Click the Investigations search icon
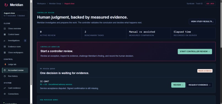Image resolution: width=222 pixels, height=104 pixels. click(x=4, y=41)
